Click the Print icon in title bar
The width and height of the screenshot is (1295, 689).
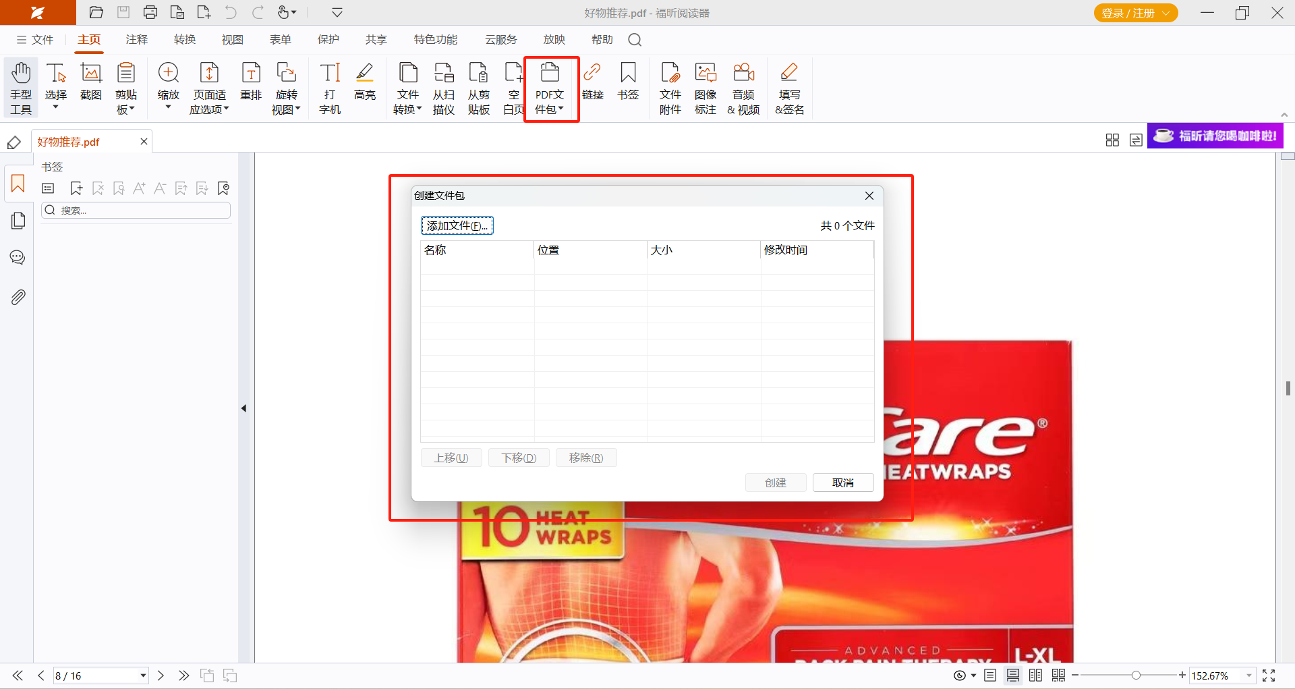(x=150, y=12)
